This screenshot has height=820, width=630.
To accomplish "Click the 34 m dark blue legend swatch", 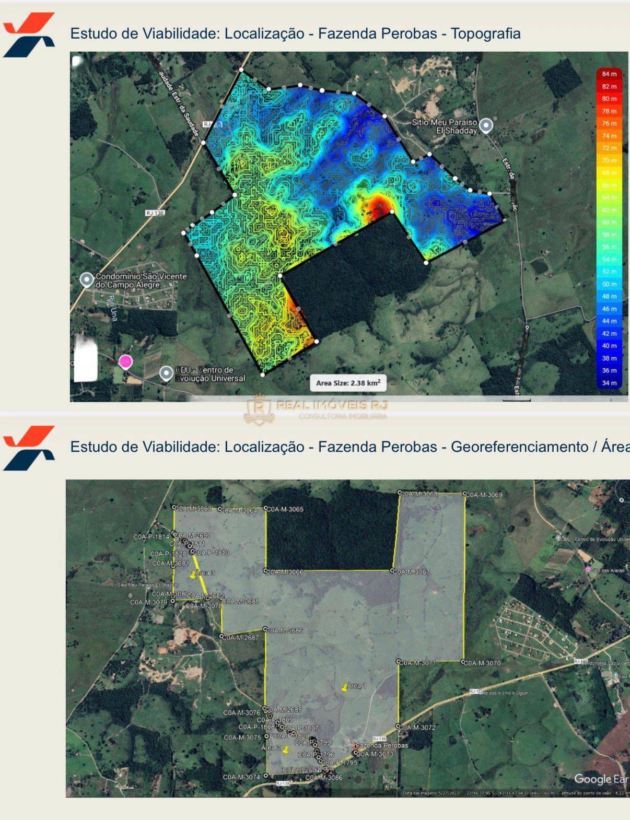I will (609, 383).
